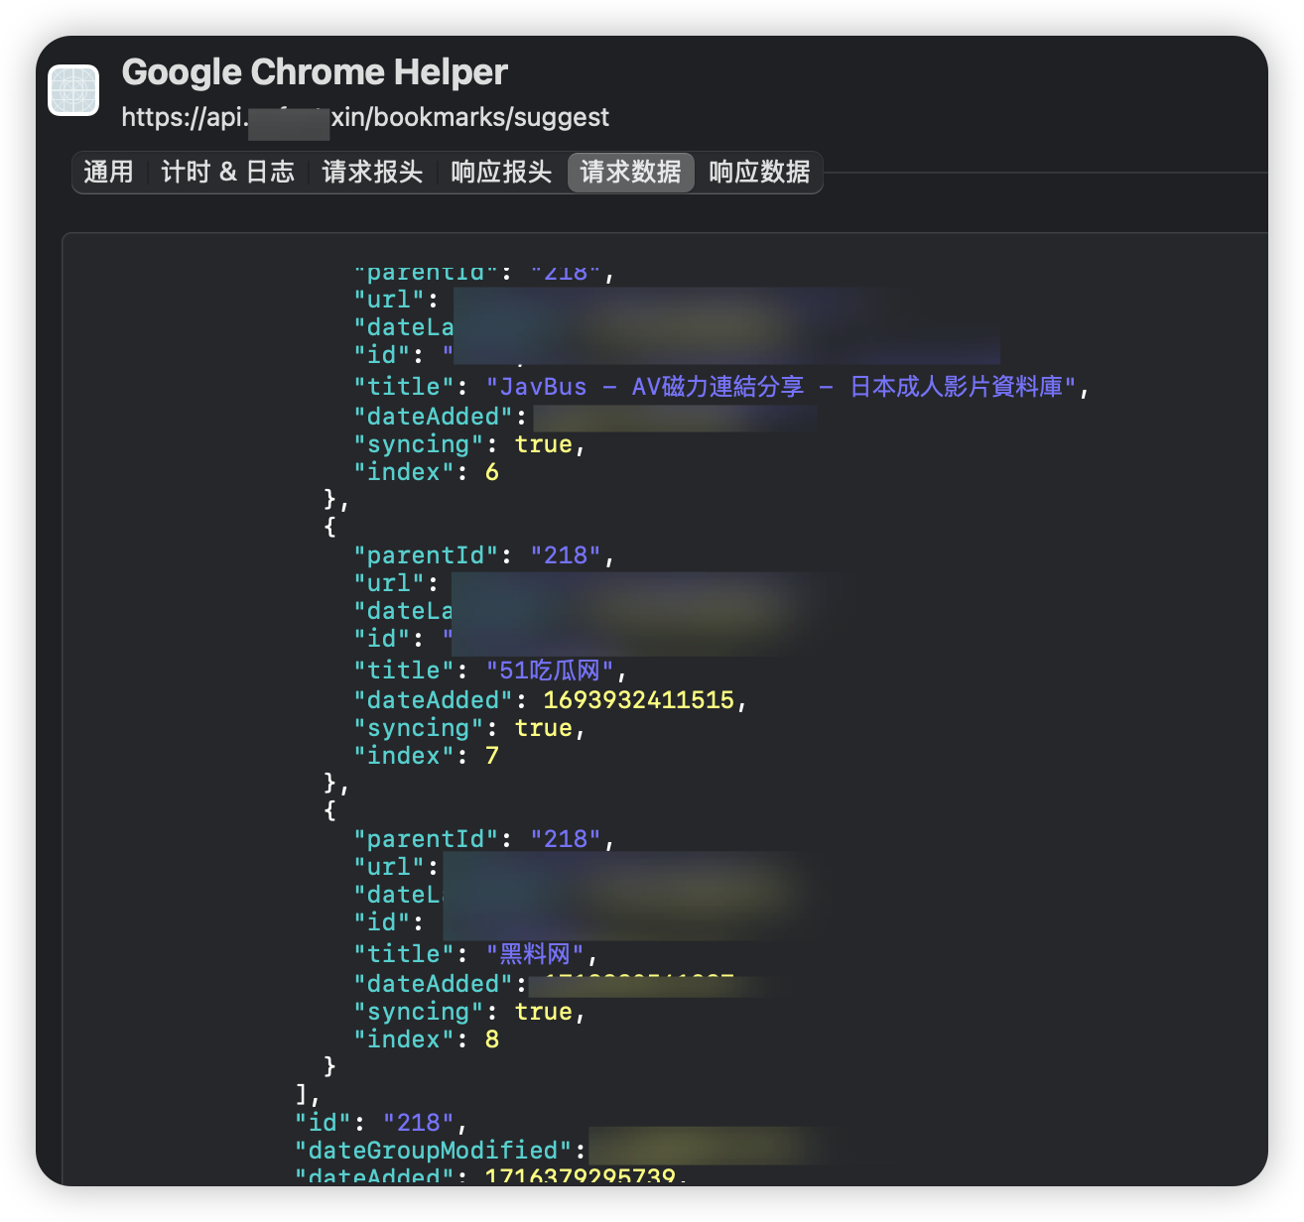Click the bookmarks/suggest API URL
The height and width of the screenshot is (1222, 1304).
[365, 117]
